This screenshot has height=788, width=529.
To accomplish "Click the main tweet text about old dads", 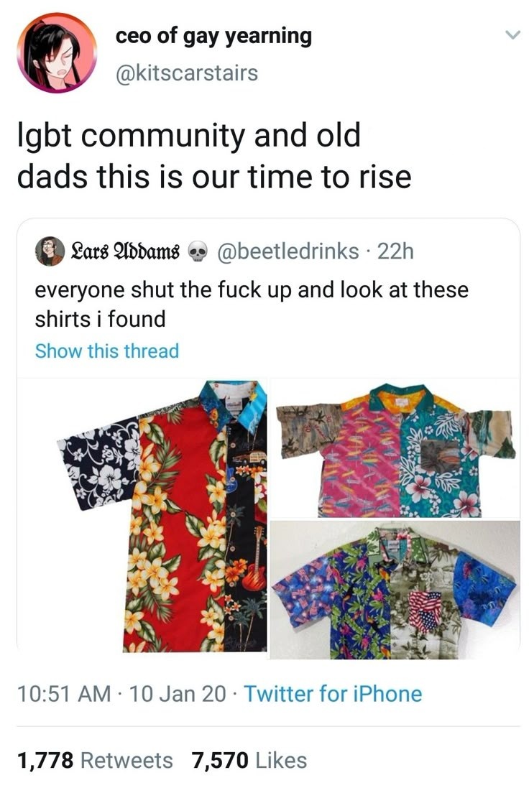I will (x=213, y=155).
